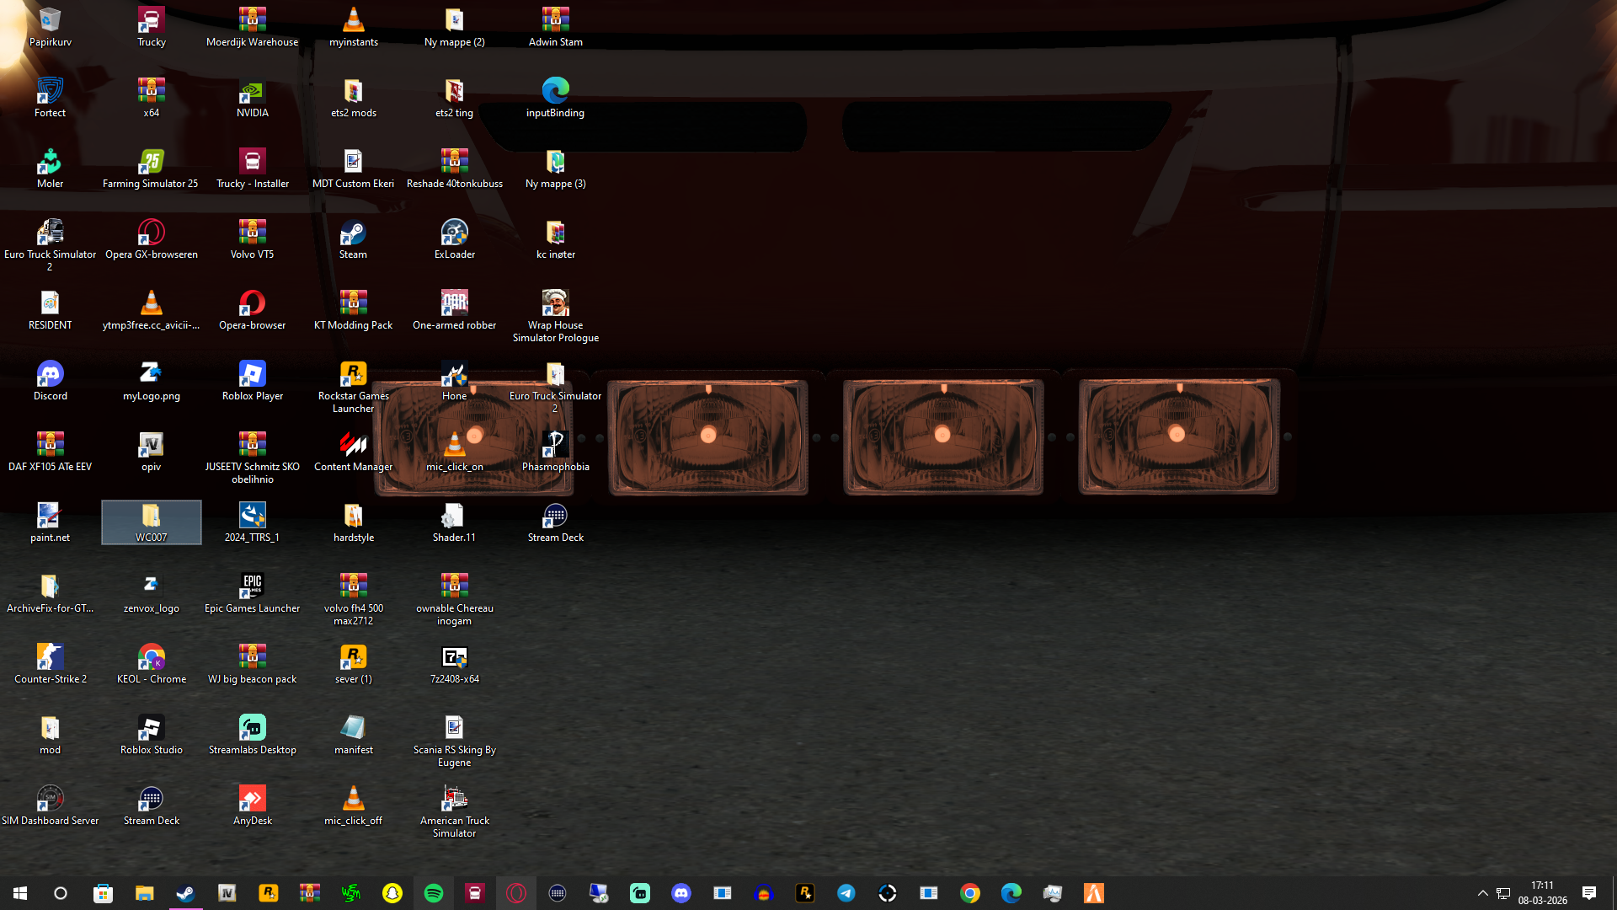This screenshot has height=910, width=1617.
Task: Launch Phasmophobia from the desktop
Action: point(555,446)
